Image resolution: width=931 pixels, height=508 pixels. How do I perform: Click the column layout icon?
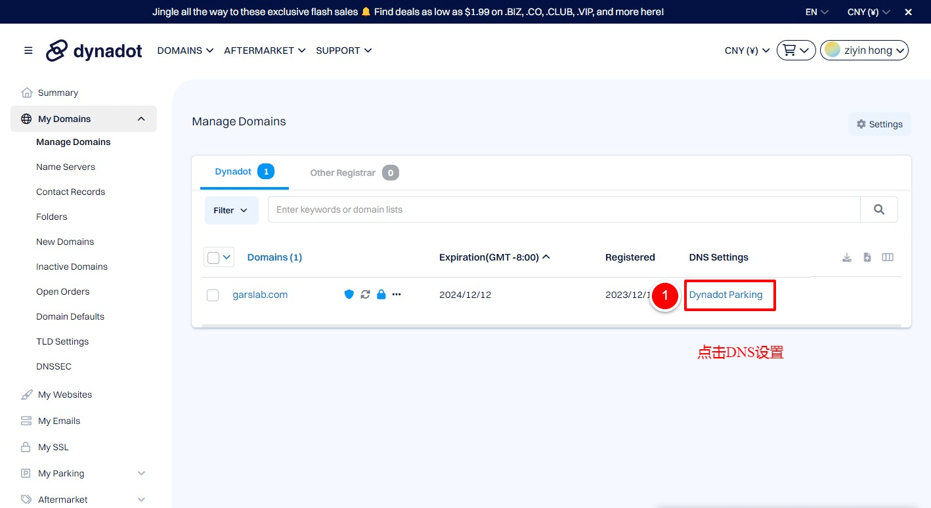click(888, 257)
